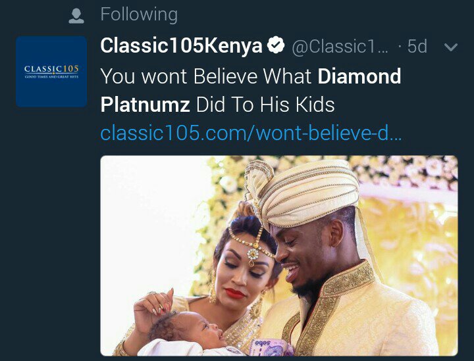Open the Classic105 profile avatar
Viewport: 474px width, 361px height.
pos(51,72)
